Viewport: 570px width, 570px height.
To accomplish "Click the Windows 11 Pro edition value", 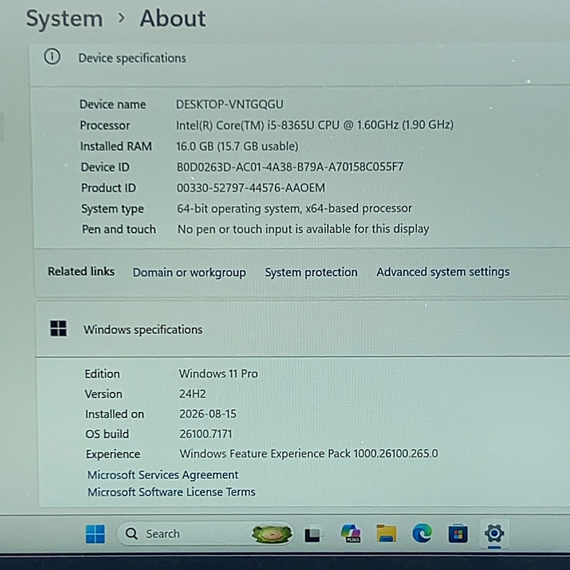I will pyautogui.click(x=218, y=374).
